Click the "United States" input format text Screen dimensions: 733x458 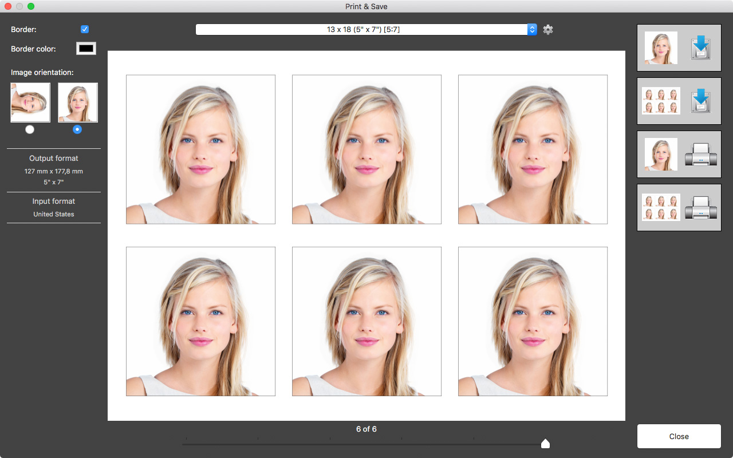[54, 214]
